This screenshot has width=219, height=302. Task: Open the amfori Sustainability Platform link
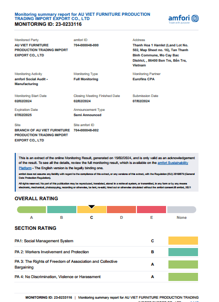pos(173,163)
